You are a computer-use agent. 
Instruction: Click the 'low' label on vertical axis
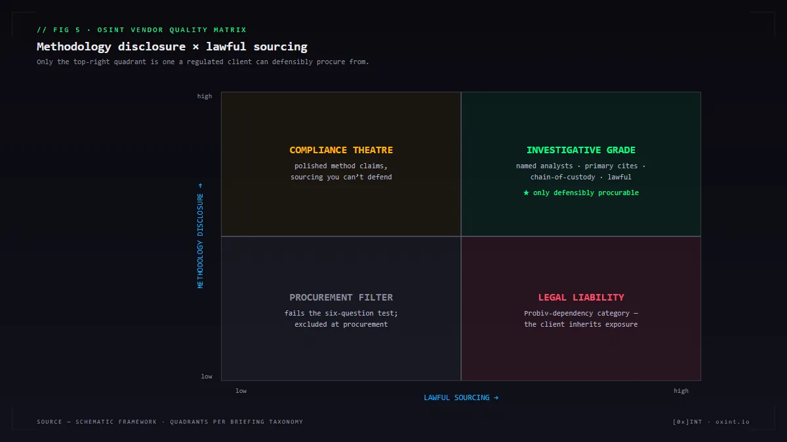[x=207, y=377]
